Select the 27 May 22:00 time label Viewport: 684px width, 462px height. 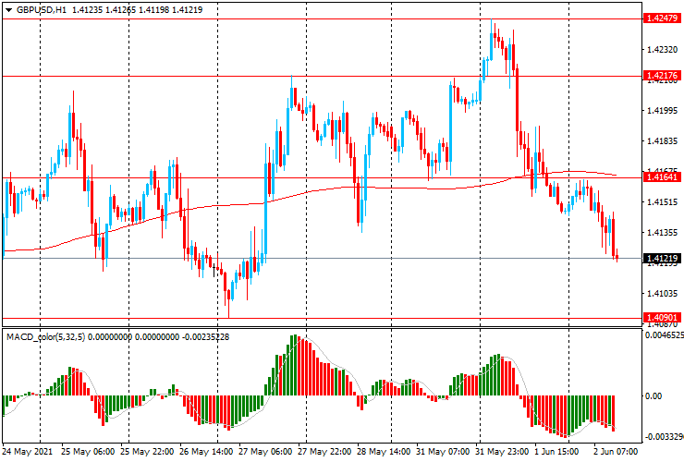point(324,453)
